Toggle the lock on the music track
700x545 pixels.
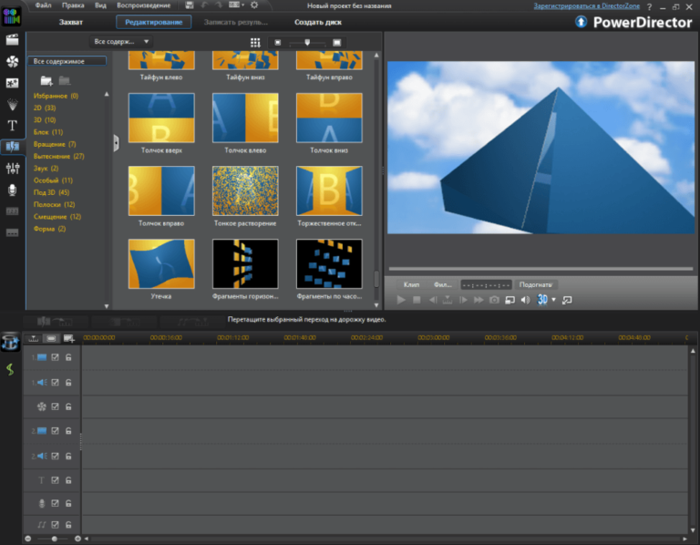pyautogui.click(x=67, y=525)
